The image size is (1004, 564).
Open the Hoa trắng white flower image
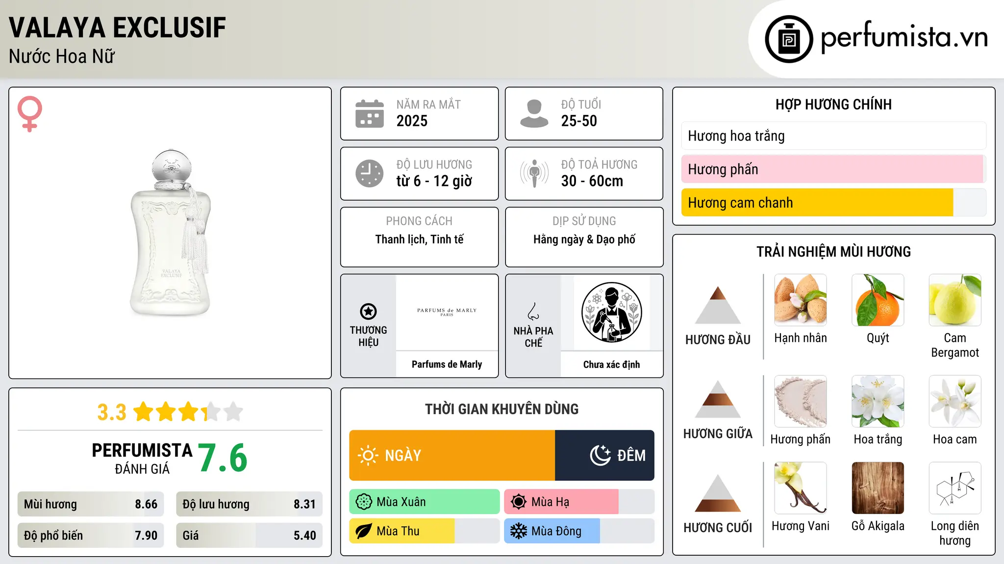[x=878, y=401]
